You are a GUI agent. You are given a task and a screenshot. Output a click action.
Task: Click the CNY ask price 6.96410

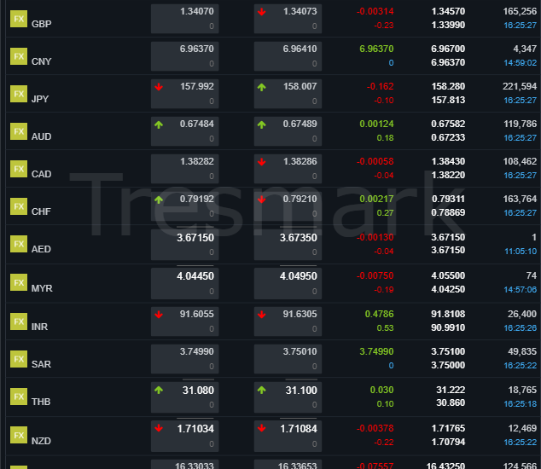pos(300,49)
